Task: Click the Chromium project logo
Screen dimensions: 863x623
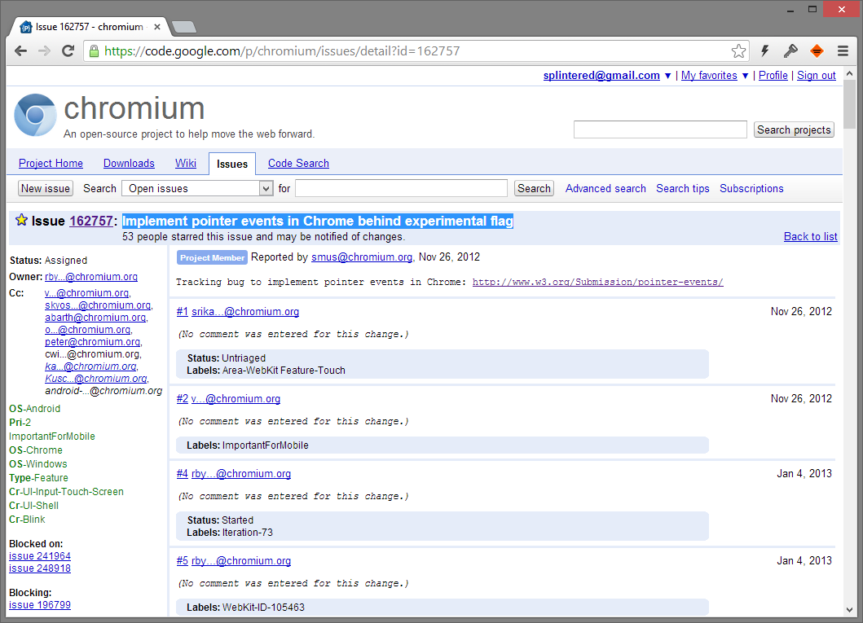Action: (35, 115)
